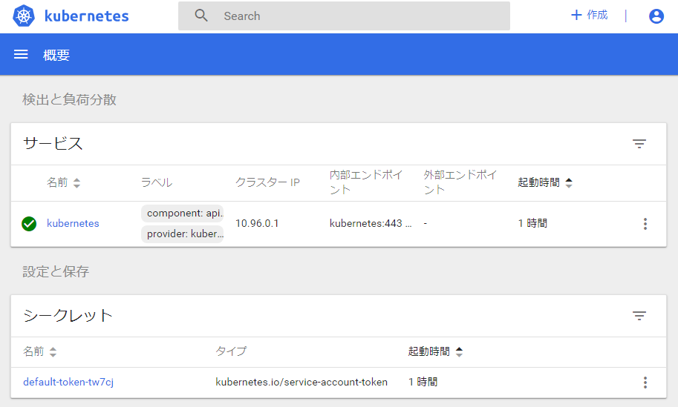The image size is (678, 407).
Task: Click into the Search input field
Action: pos(356,16)
